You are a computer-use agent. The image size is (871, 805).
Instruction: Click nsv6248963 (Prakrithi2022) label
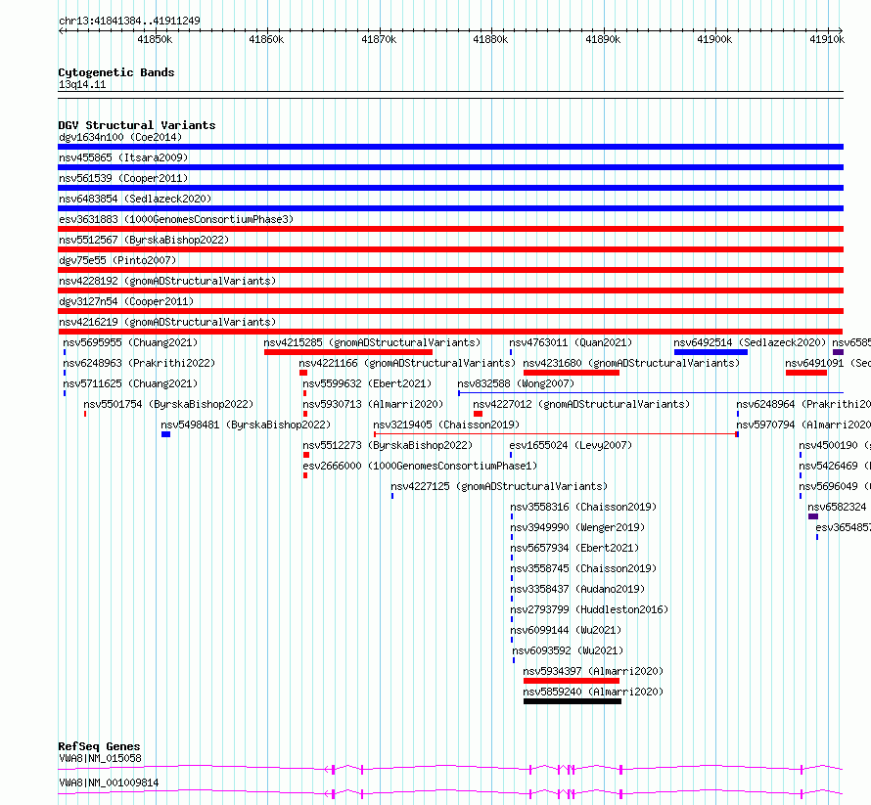coord(139,363)
